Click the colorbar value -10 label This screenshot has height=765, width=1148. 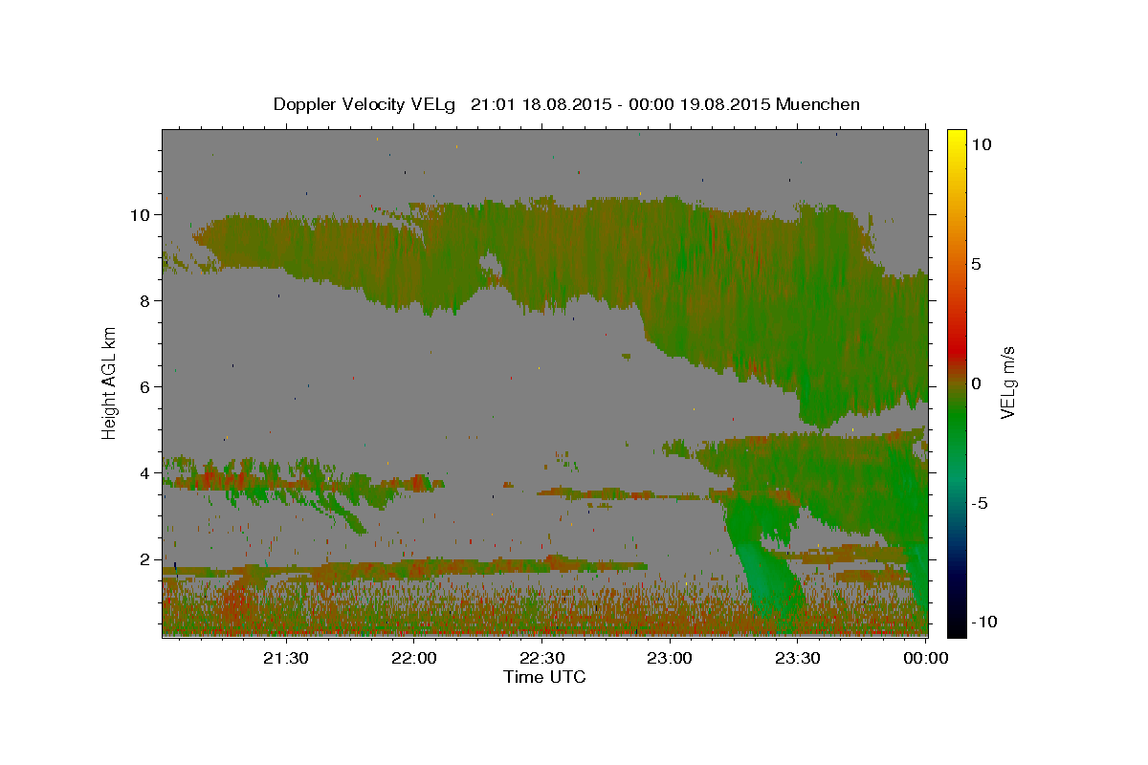tap(984, 622)
